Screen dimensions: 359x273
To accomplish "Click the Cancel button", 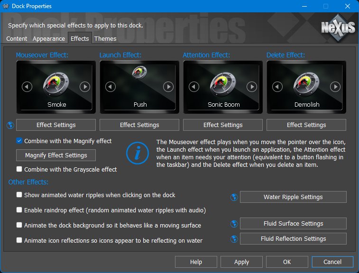I will pyautogui.click(x=332, y=262).
